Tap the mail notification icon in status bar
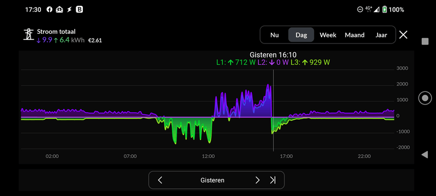This screenshot has height=196, width=436. click(x=59, y=9)
